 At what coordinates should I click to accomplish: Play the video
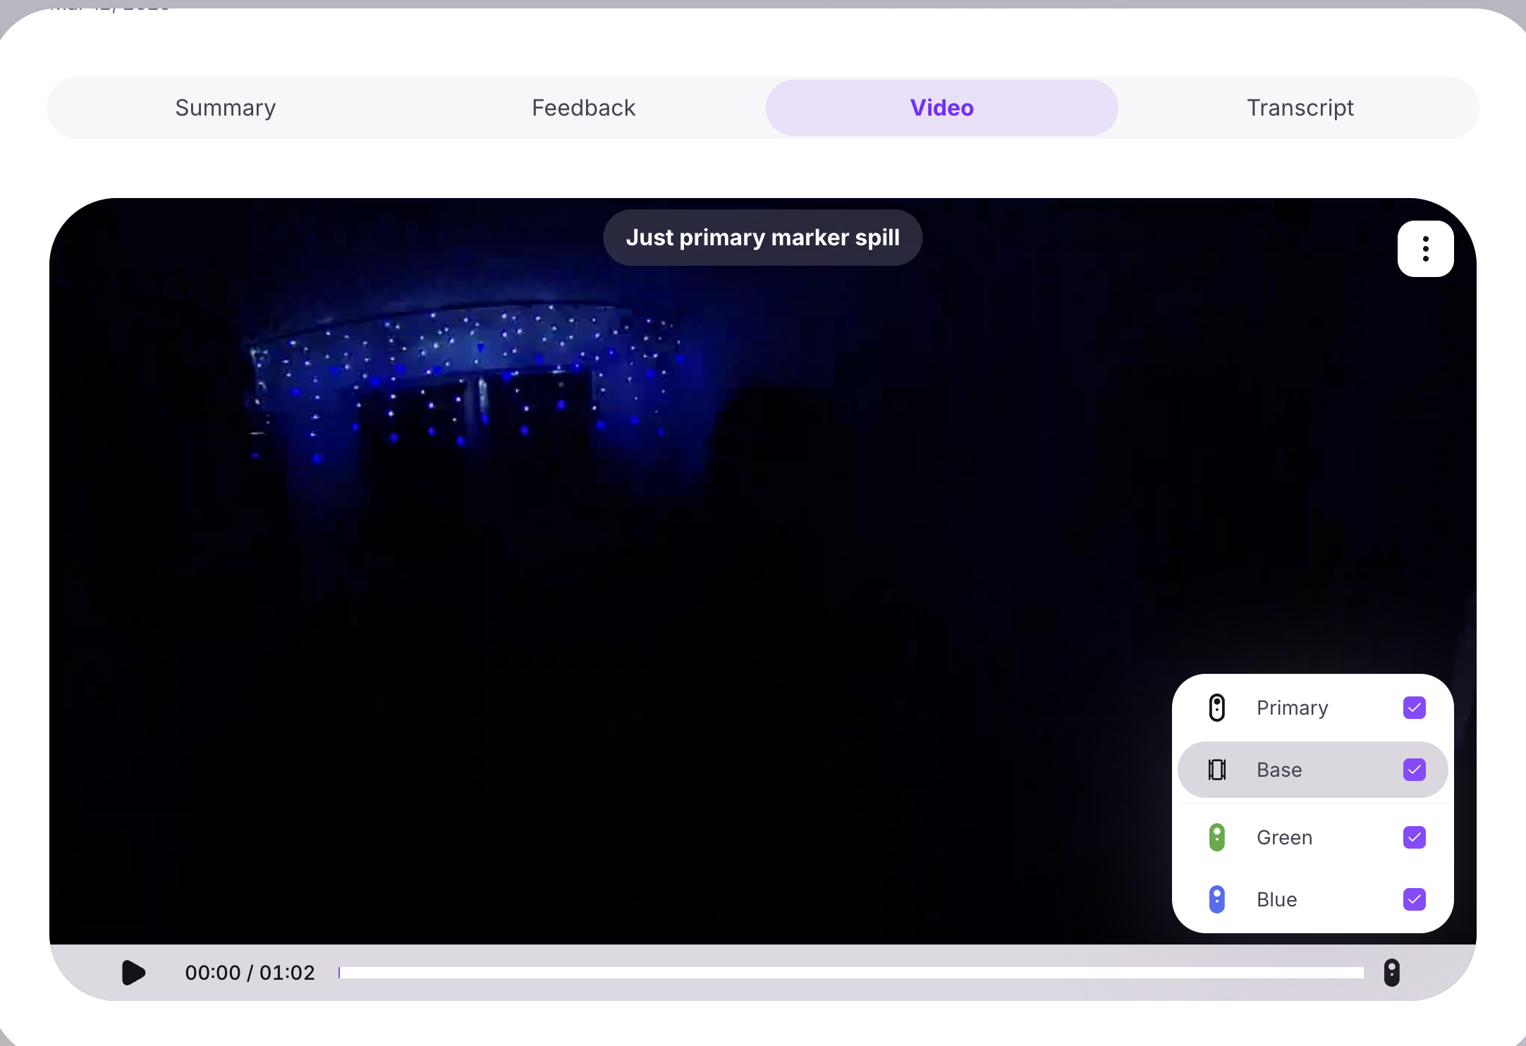point(133,973)
